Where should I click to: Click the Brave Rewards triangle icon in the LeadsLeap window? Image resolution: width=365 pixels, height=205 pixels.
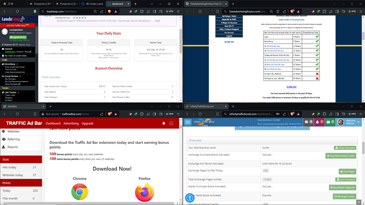pos(115,11)
